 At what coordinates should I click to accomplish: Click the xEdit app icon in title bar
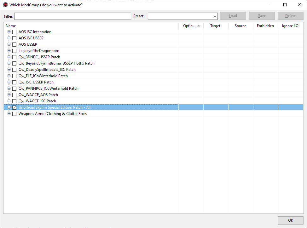click(x=5, y=5)
